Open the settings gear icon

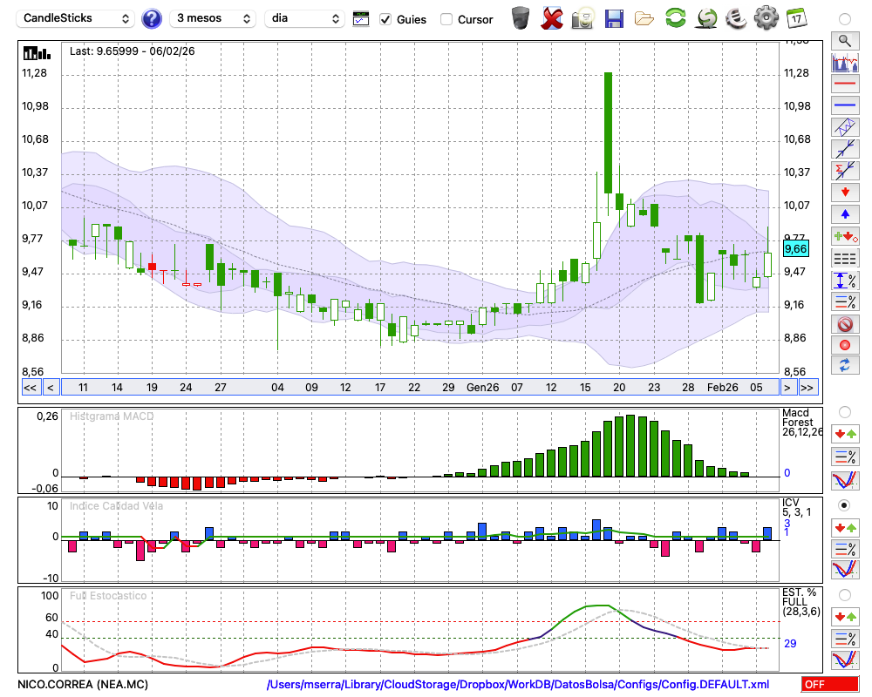coord(766,18)
